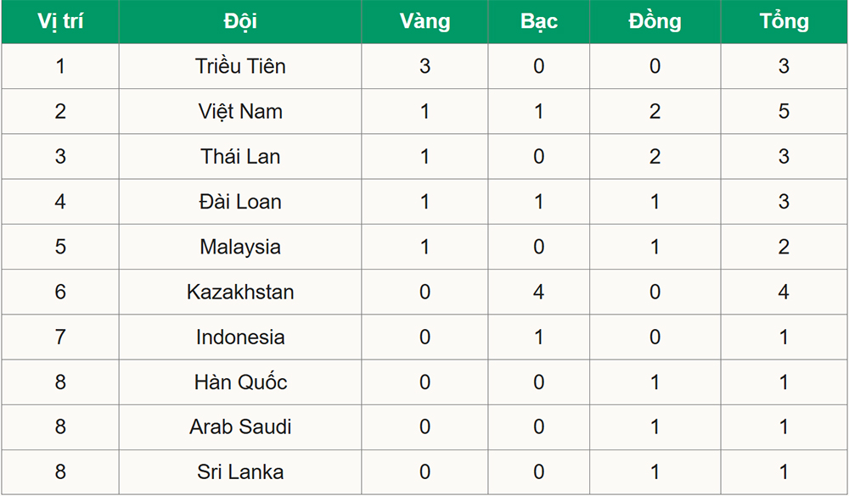Click the 'Đội' column header
The height and width of the screenshot is (496, 849).
(240, 21)
